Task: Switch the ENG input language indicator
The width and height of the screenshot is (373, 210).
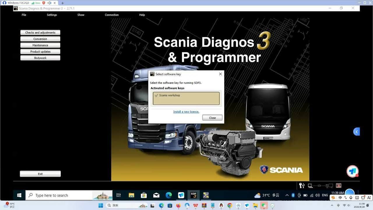Action: [x=325, y=195]
